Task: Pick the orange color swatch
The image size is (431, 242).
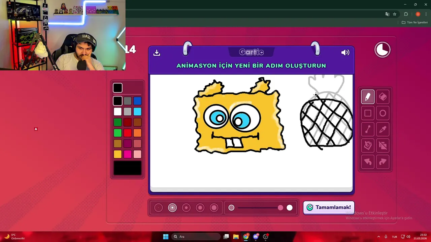Action: [x=137, y=133]
